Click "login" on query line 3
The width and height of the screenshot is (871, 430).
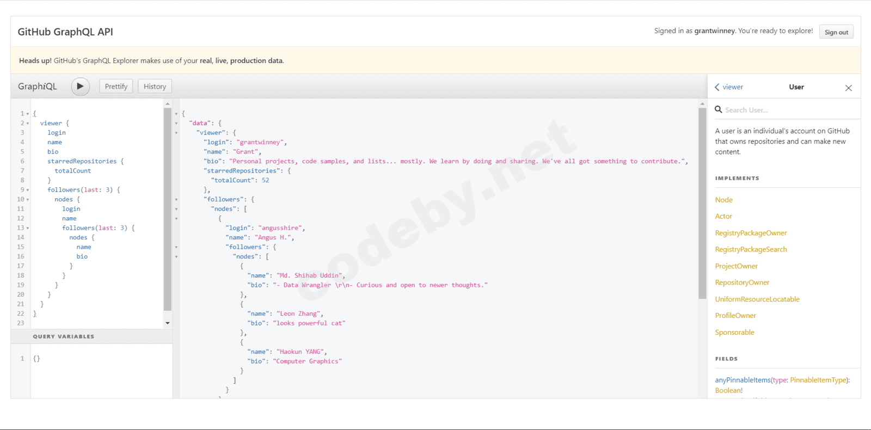click(x=56, y=133)
